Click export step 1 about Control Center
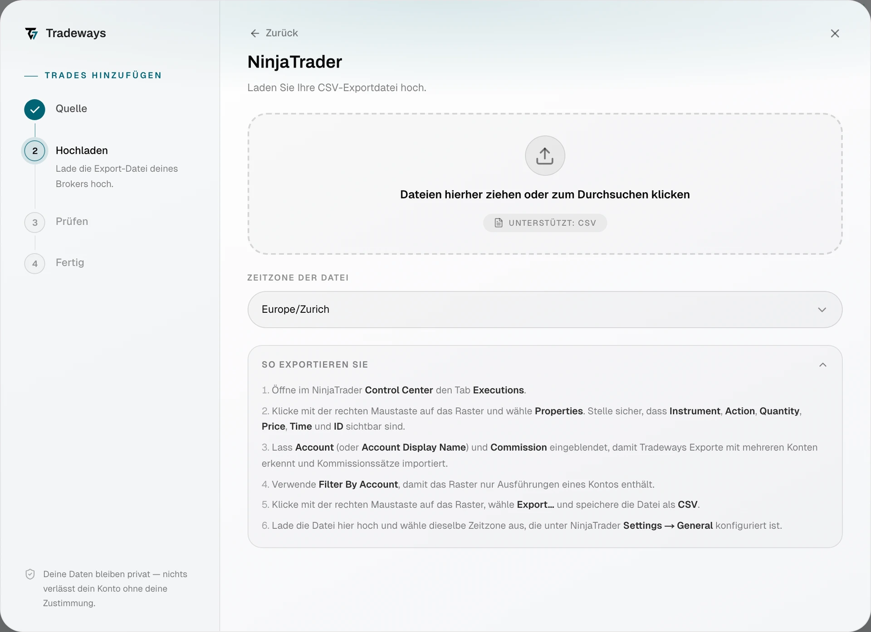The width and height of the screenshot is (871, 632). [394, 390]
